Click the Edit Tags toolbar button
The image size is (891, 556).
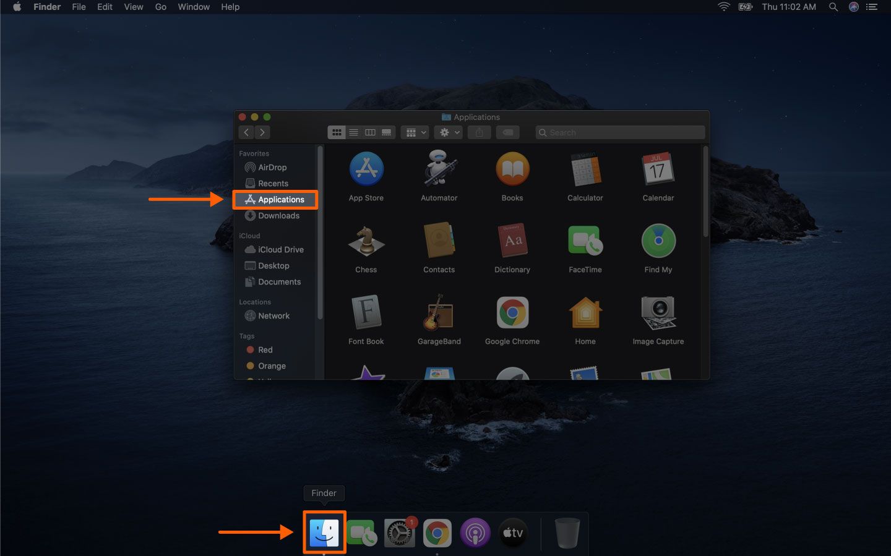coord(507,132)
